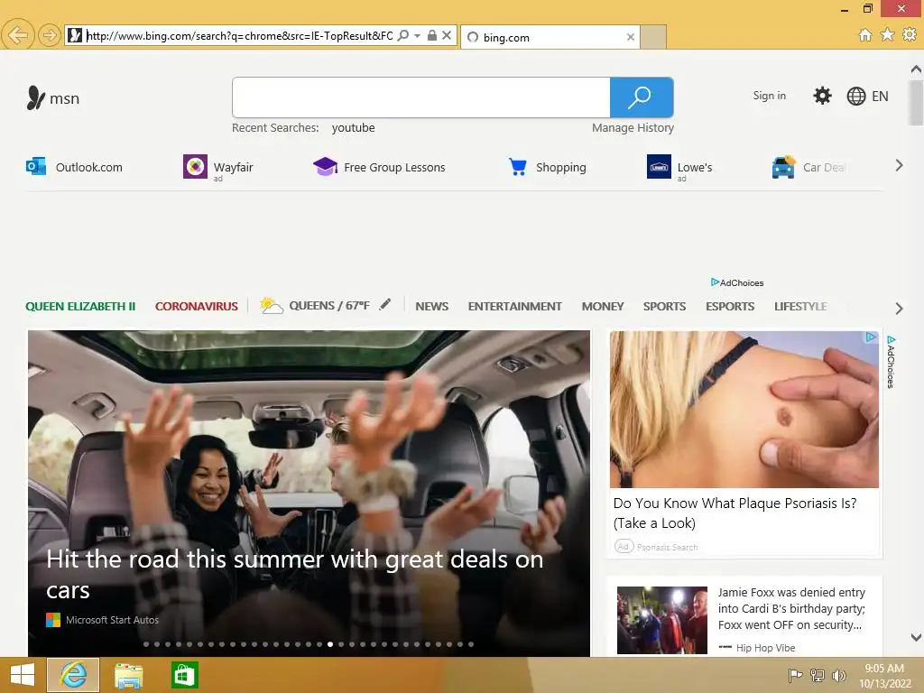Image resolution: width=924 pixels, height=693 pixels.
Task: Open the MONEY category
Action: tap(602, 307)
